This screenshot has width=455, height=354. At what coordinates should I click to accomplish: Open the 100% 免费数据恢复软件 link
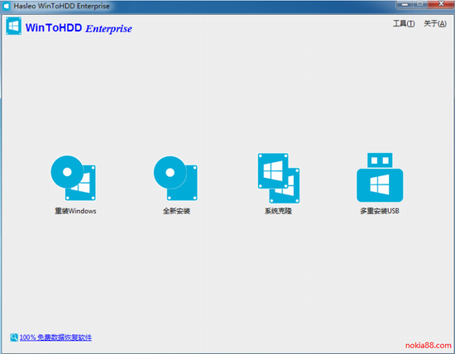click(x=55, y=337)
